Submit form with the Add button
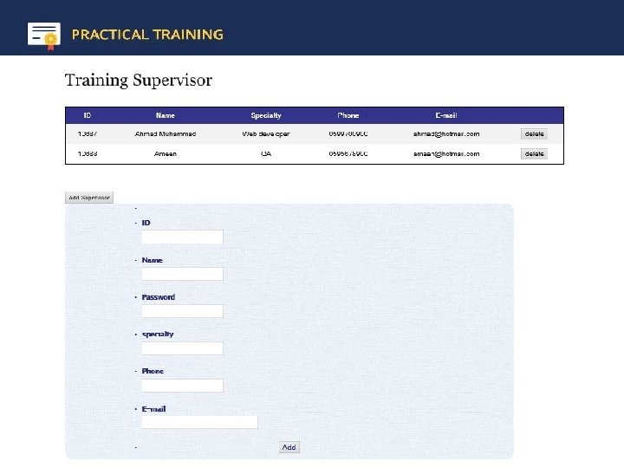This screenshot has height=468, width=624. (x=289, y=447)
